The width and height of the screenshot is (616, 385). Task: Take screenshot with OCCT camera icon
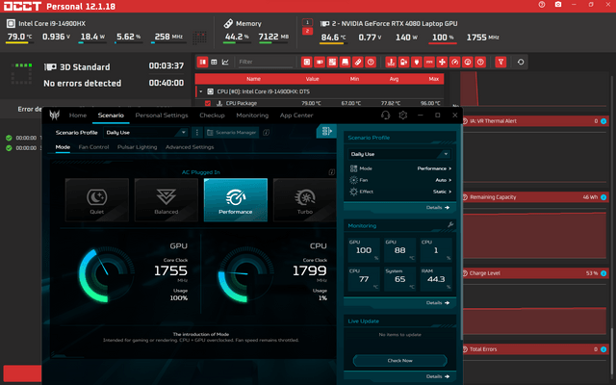[558, 4]
